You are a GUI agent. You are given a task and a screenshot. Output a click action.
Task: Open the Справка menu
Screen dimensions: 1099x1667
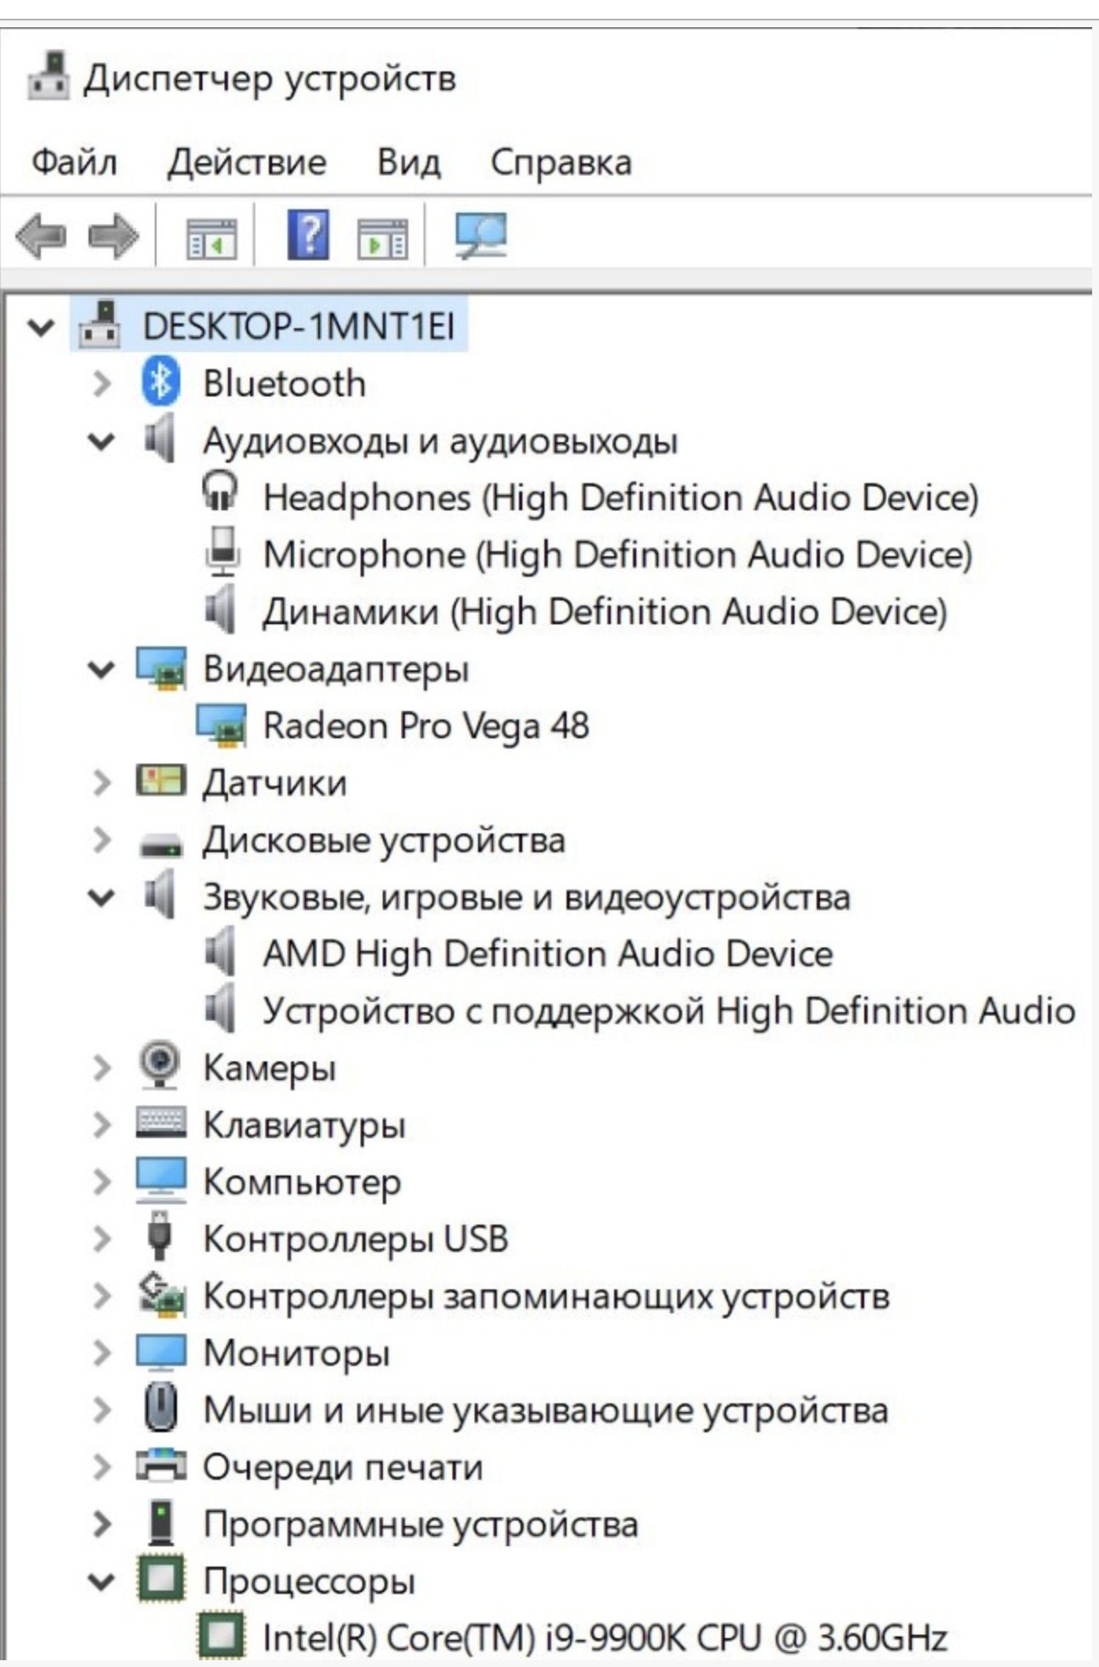[x=561, y=162]
